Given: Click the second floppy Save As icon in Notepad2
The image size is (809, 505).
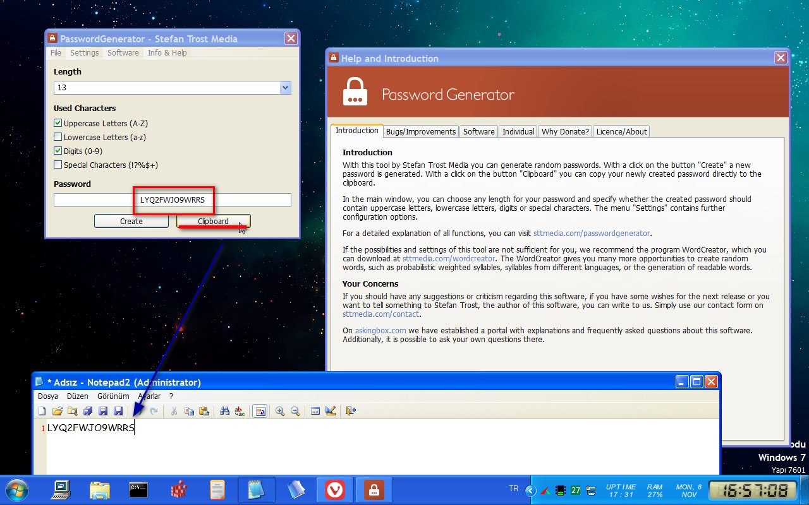Looking at the screenshot, I should click(x=118, y=411).
